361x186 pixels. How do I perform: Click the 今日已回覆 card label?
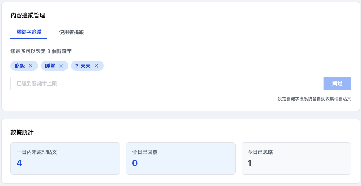point(145,152)
